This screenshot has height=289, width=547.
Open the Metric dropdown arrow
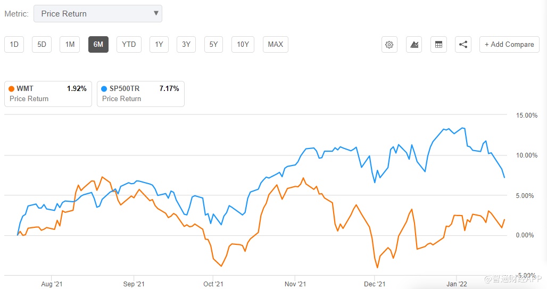click(156, 13)
